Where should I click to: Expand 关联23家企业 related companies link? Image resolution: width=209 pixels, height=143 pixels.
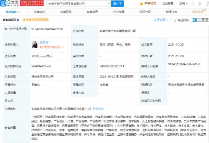[52, 47]
